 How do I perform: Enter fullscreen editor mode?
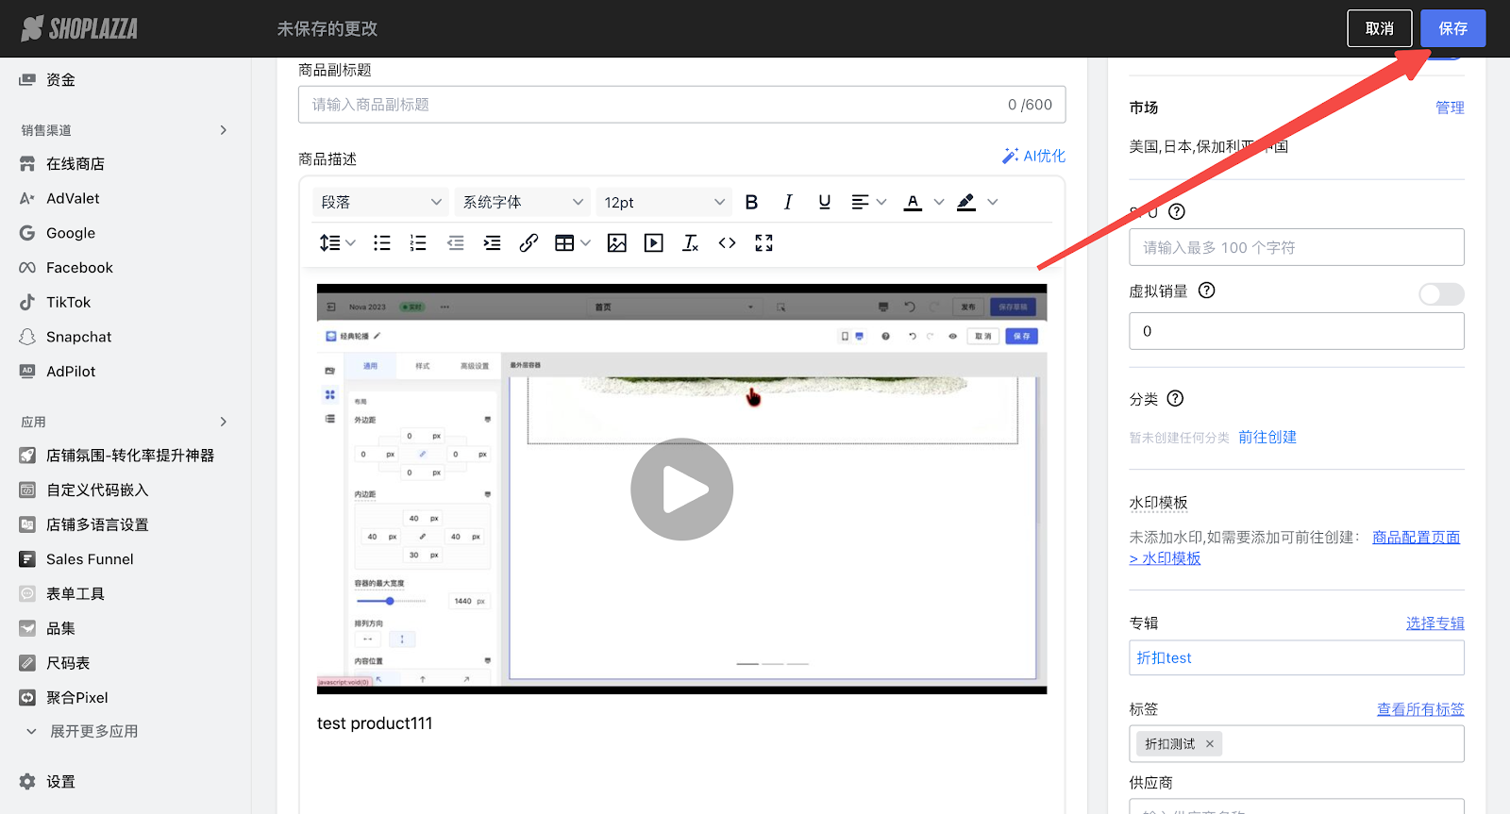click(763, 243)
